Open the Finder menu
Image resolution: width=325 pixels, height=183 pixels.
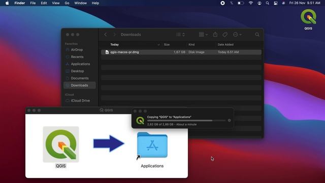pos(20,3)
